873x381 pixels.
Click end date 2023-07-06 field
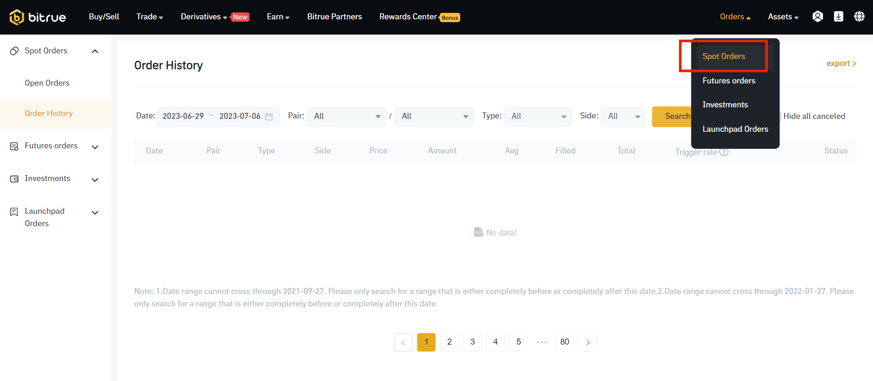coord(240,117)
